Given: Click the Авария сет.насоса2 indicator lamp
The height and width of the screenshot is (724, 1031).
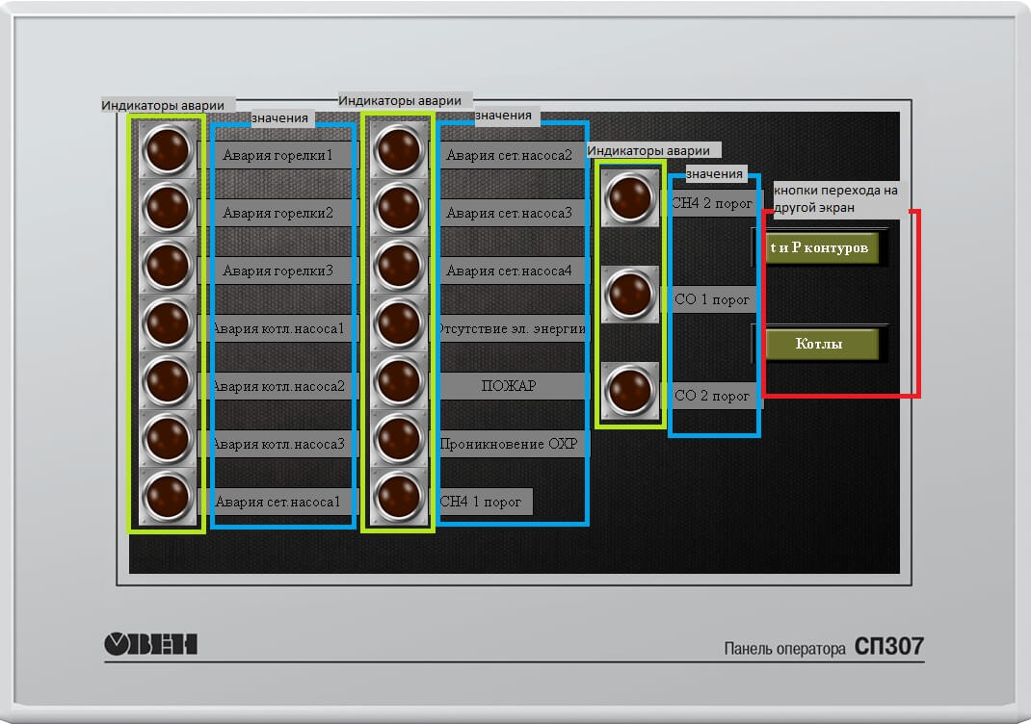Looking at the screenshot, I should point(398,149).
